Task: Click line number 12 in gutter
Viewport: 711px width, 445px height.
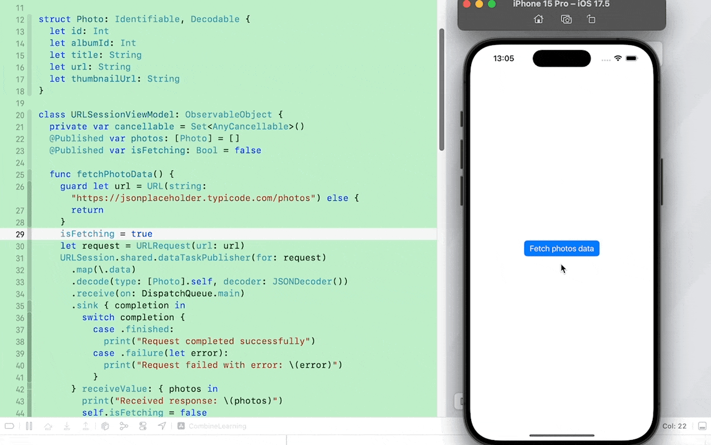Action: click(20, 20)
